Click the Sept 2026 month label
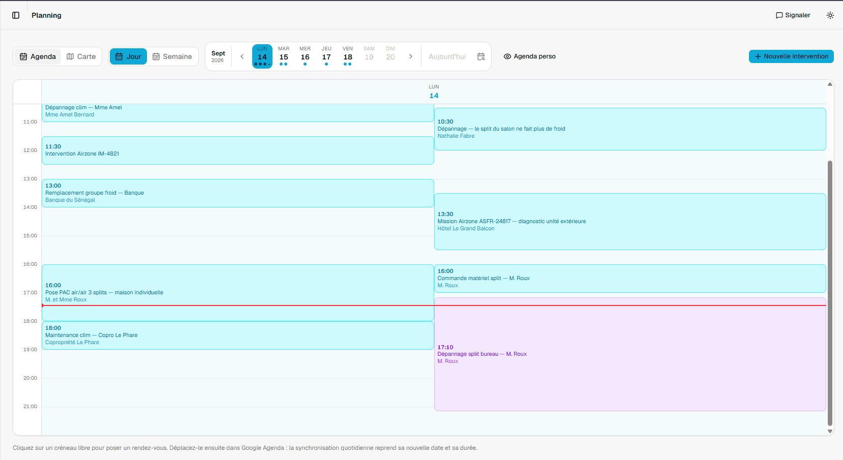843x460 pixels. 218,56
